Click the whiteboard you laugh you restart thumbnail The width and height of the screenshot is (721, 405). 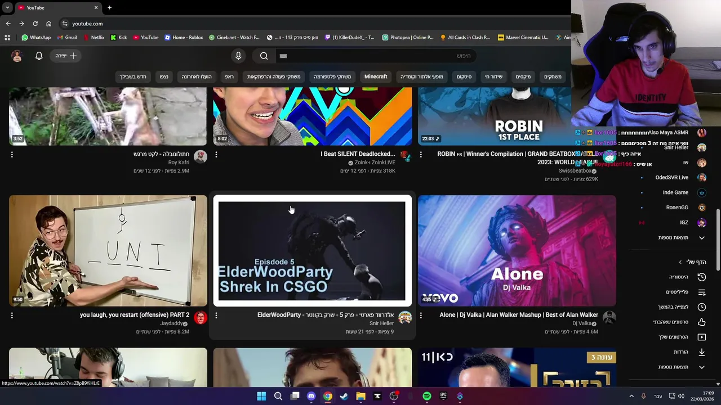coord(108,251)
